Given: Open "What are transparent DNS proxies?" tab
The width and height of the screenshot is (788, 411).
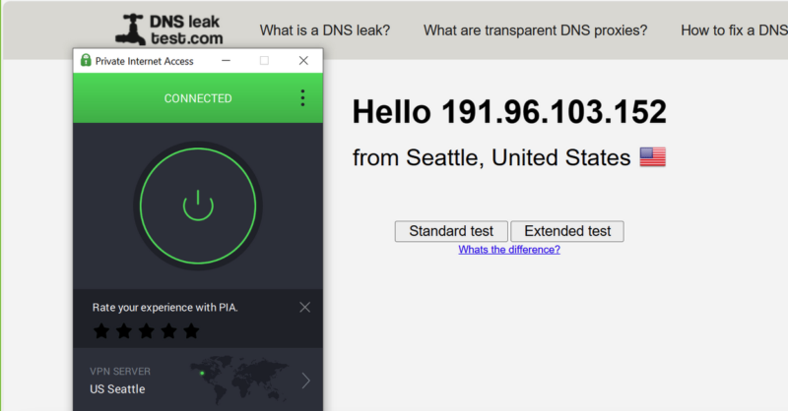Looking at the screenshot, I should [x=535, y=29].
